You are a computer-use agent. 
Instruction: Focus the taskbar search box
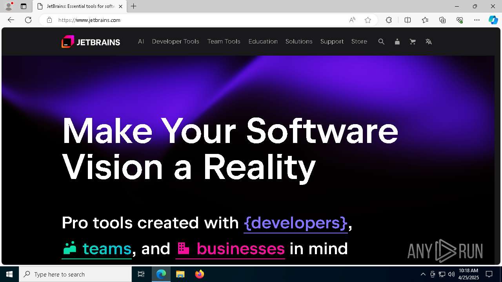(75, 274)
